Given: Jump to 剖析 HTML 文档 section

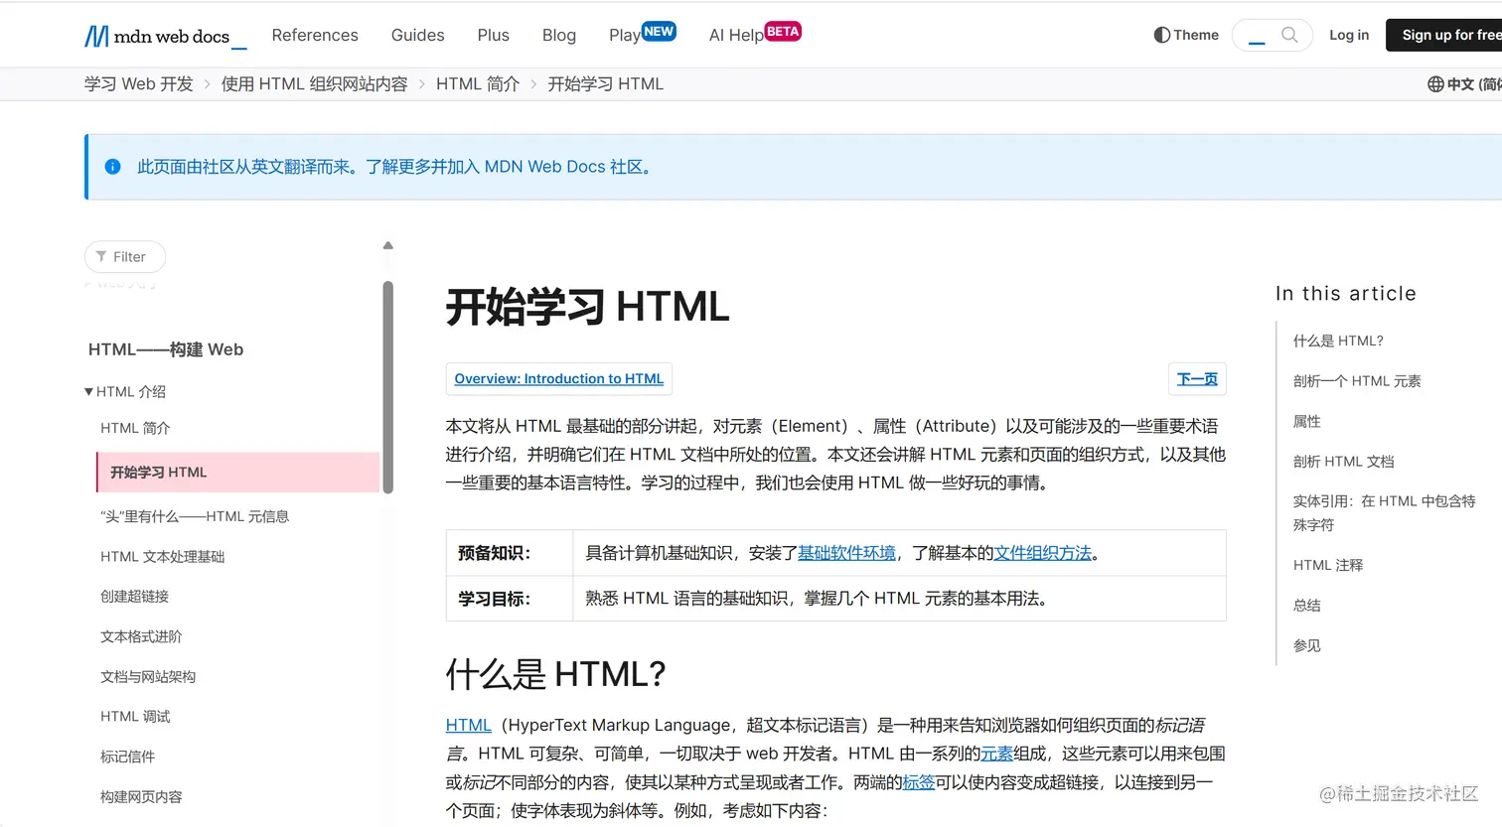Looking at the screenshot, I should pyautogui.click(x=1344, y=462).
